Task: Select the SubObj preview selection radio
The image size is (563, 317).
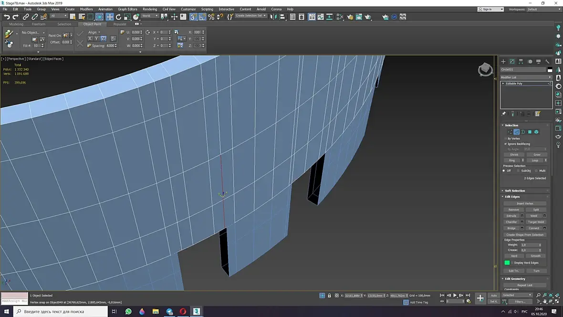Action: 519,170
